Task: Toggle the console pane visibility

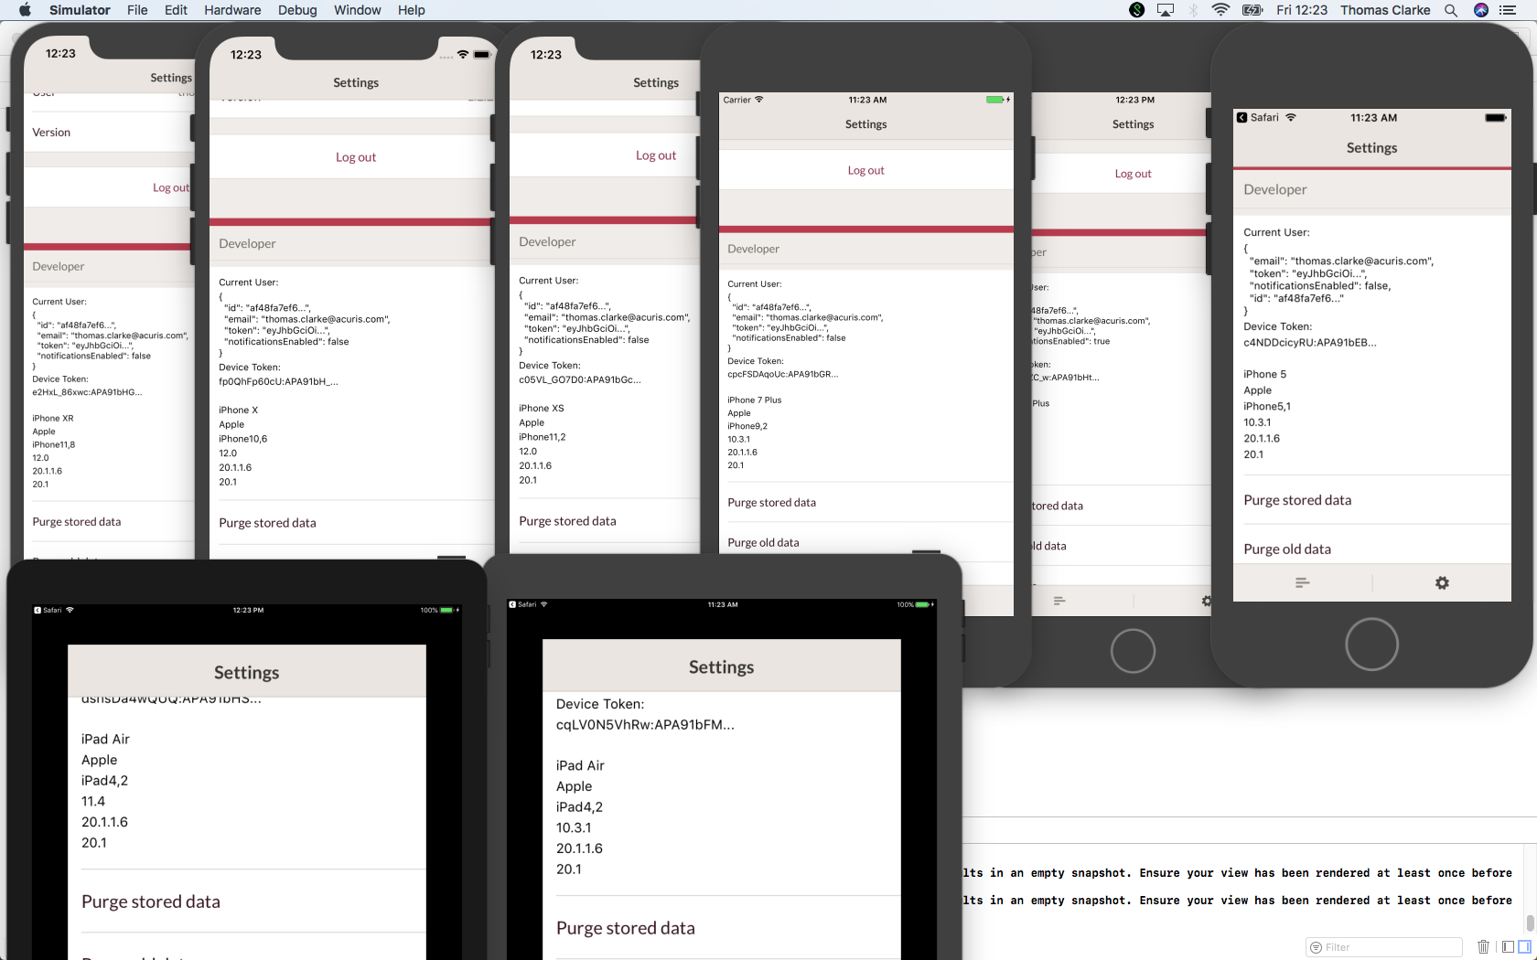Action: tap(1525, 947)
